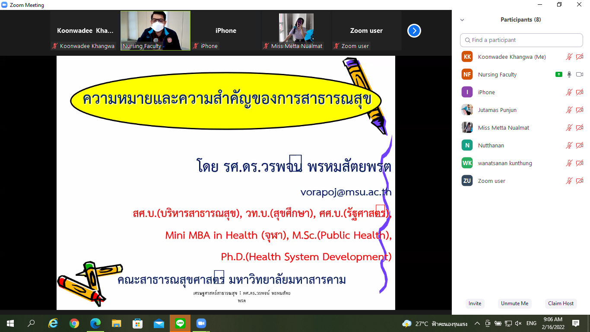The width and height of the screenshot is (590, 332).
Task: Click the video-off icon for wanatsanan kunthung
Action: 580,163
